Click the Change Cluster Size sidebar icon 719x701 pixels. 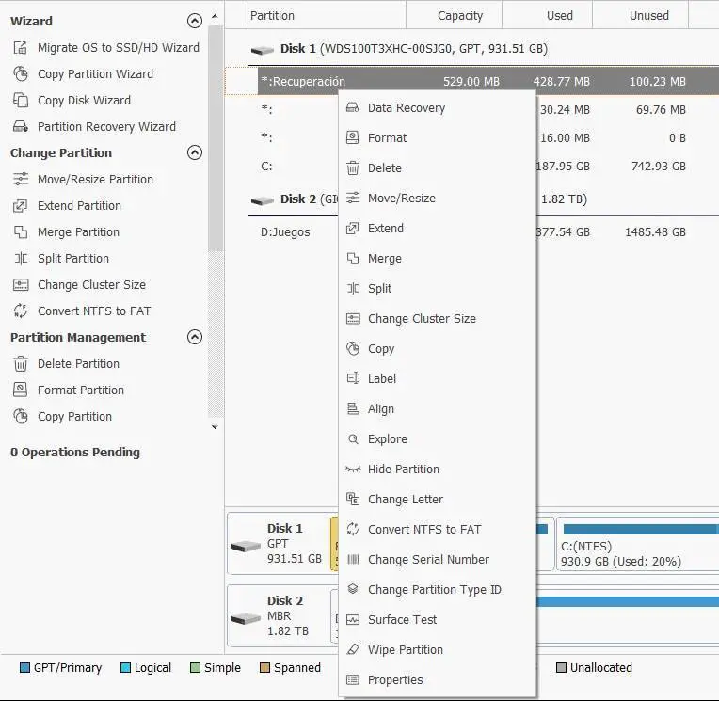click(21, 285)
